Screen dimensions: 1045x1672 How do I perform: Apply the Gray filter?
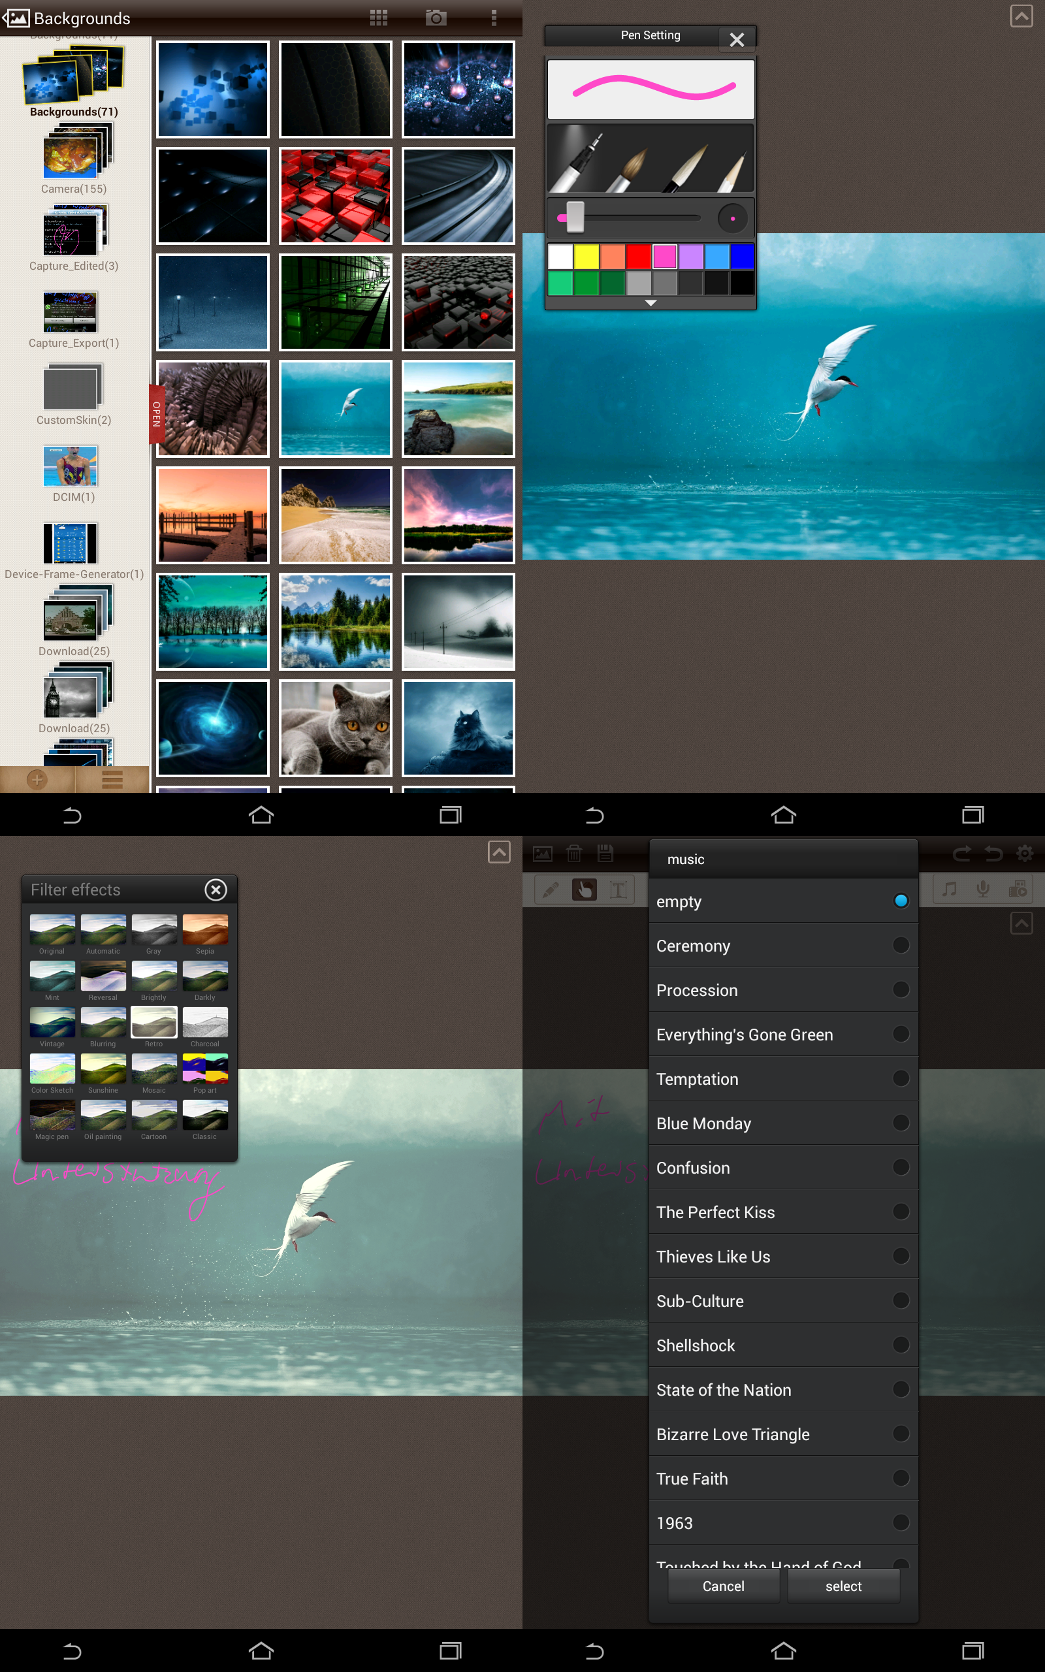tap(154, 933)
